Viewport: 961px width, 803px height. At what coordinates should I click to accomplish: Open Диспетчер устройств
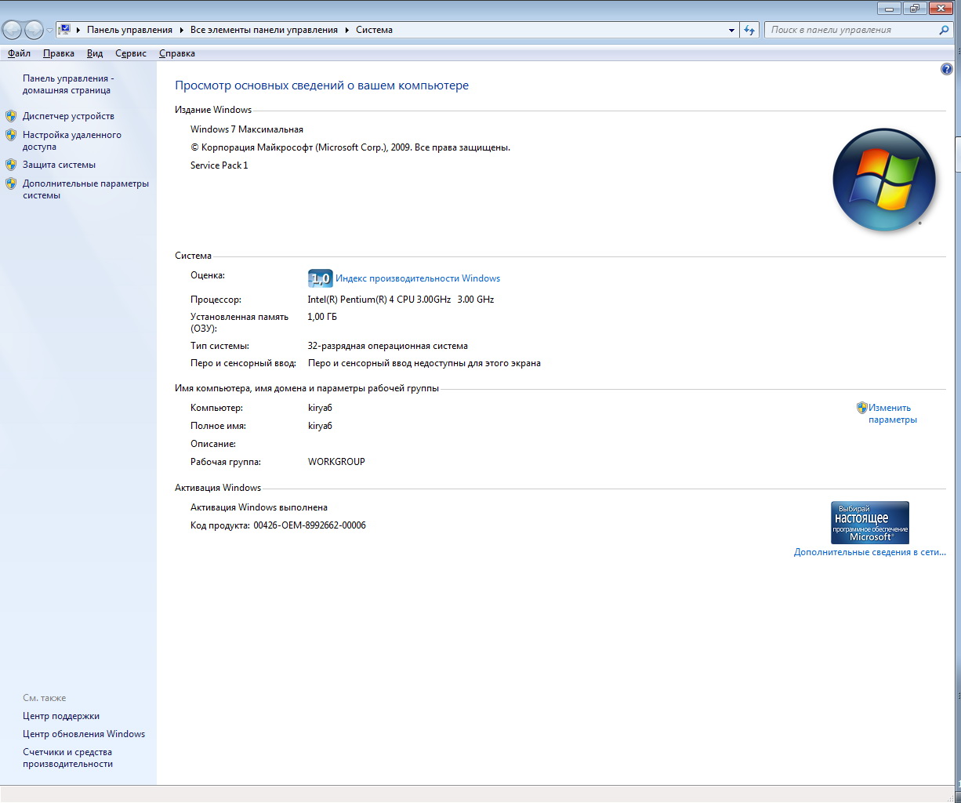[x=68, y=116]
